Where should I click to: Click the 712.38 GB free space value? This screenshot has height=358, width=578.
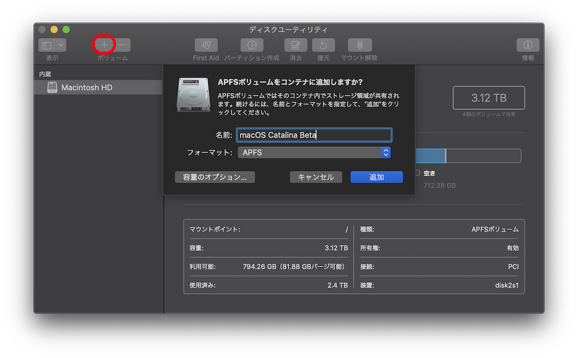(x=440, y=185)
